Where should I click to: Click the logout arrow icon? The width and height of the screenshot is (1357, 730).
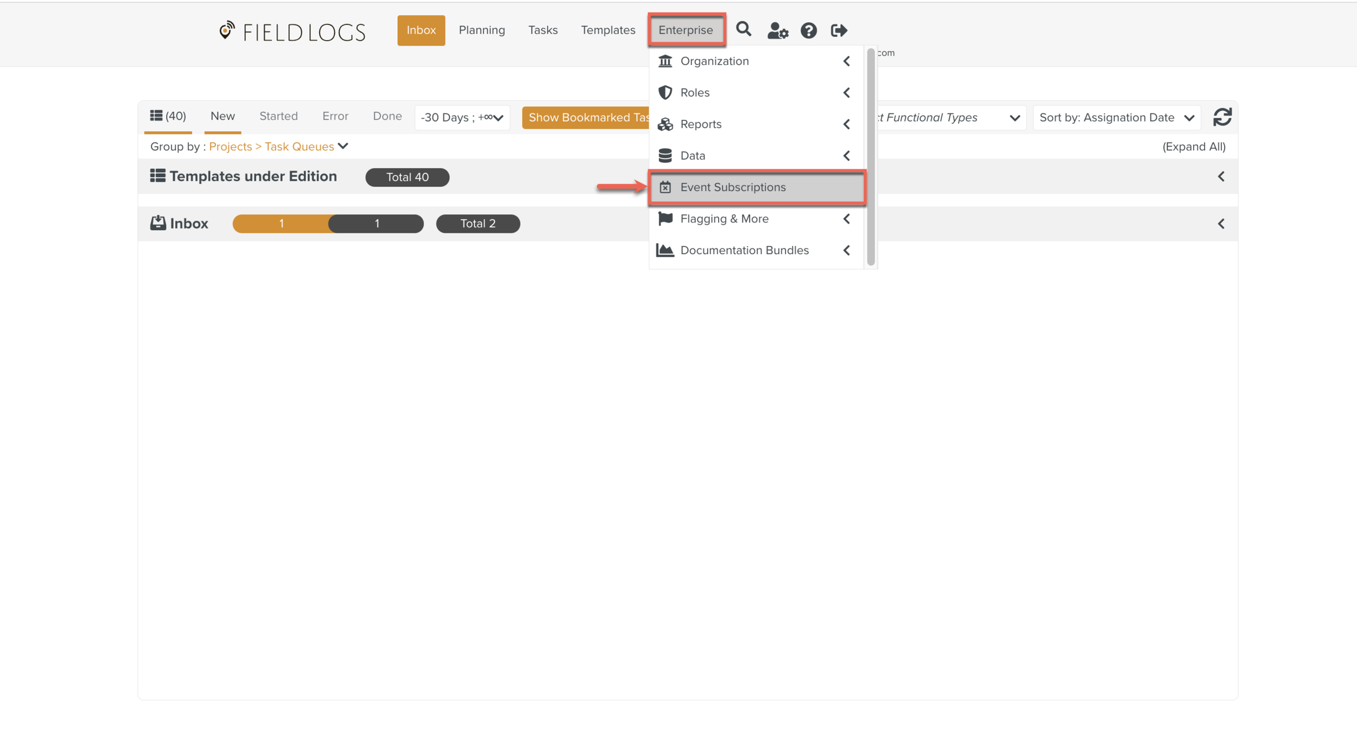[839, 30]
